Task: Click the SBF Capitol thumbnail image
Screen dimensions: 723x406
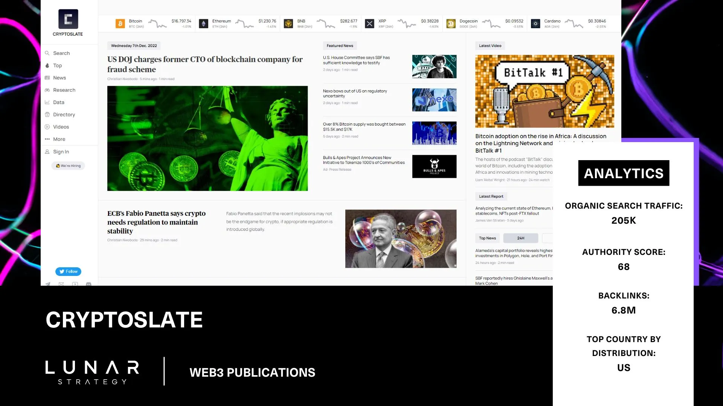Action: tap(434, 67)
